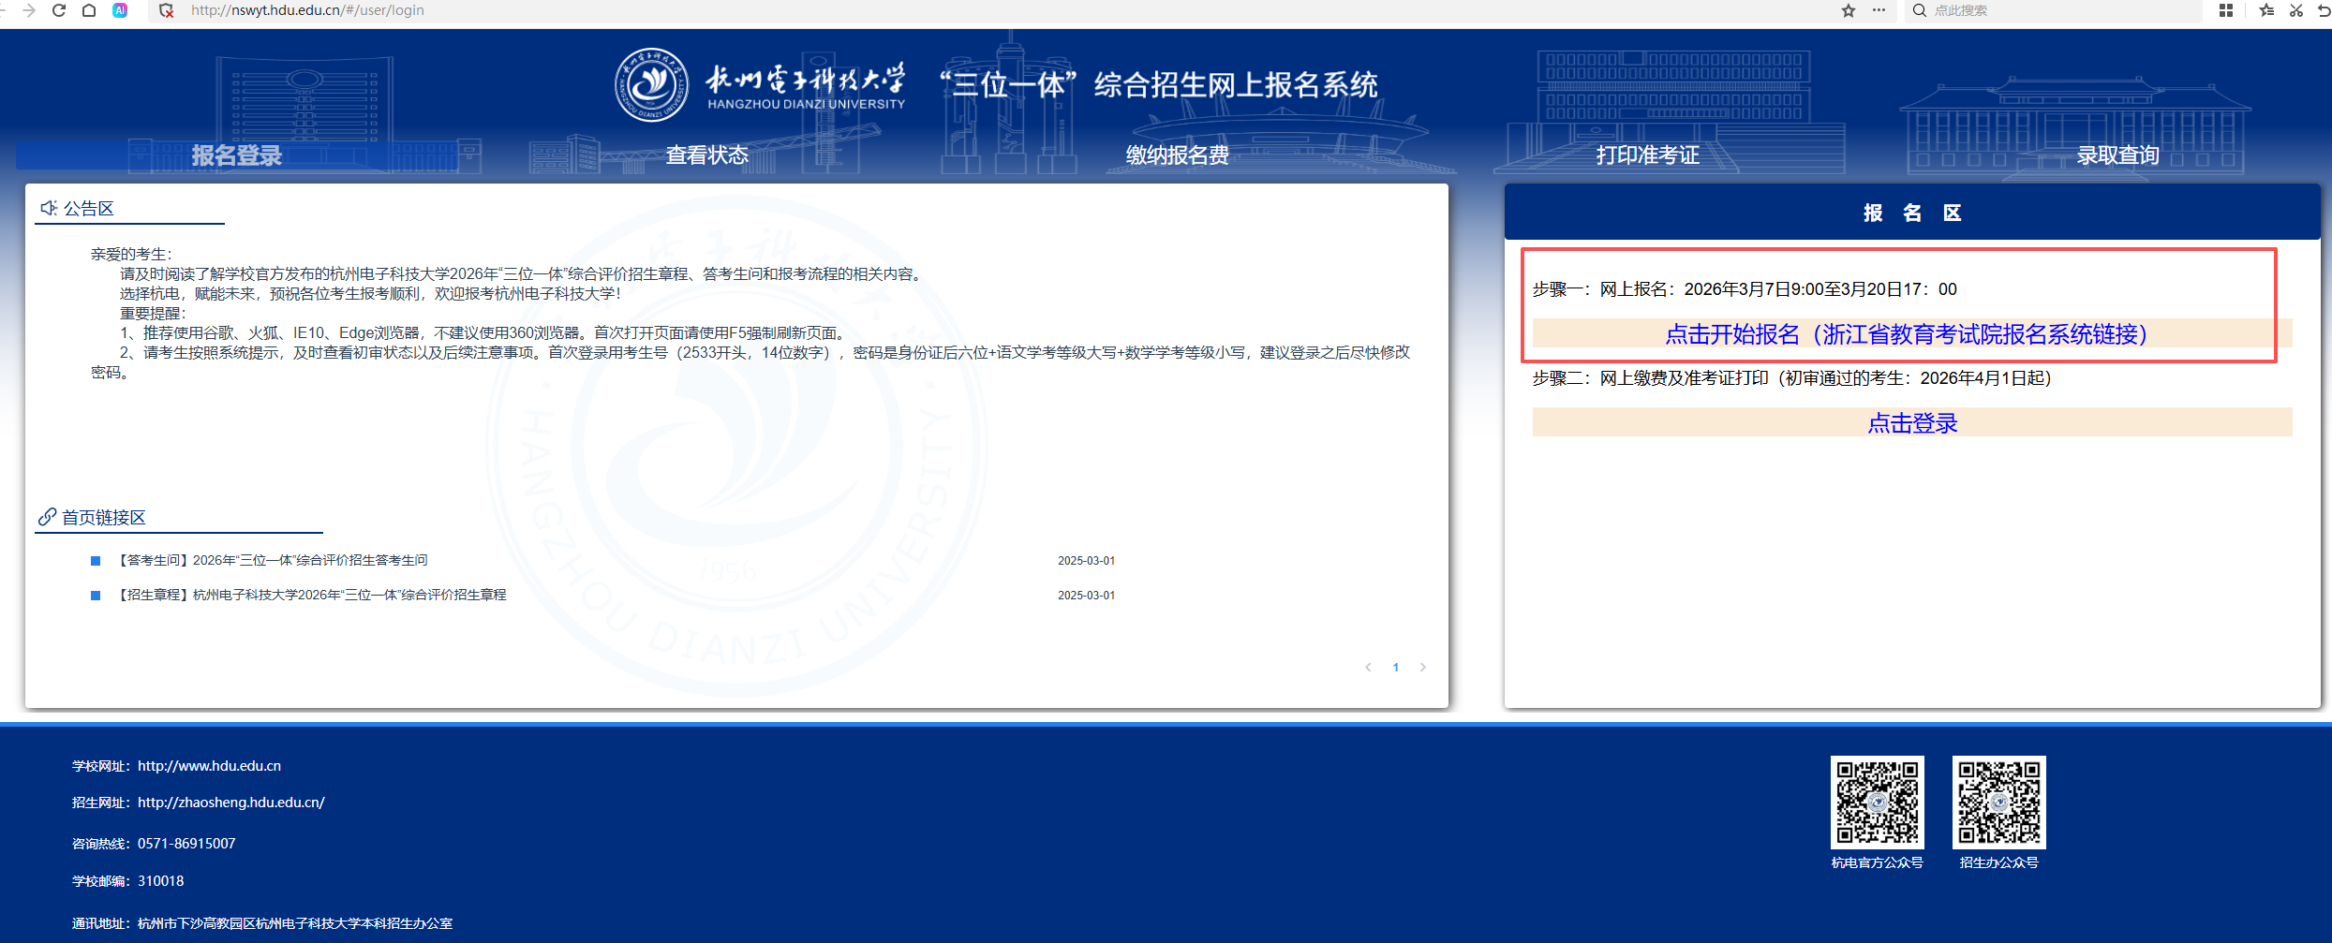
Task: Switch to the 查看状态 tab
Action: click(707, 155)
